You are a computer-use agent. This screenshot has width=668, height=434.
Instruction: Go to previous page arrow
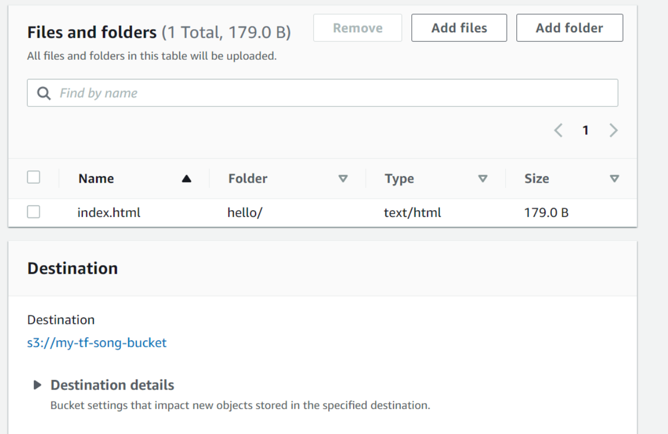[558, 130]
